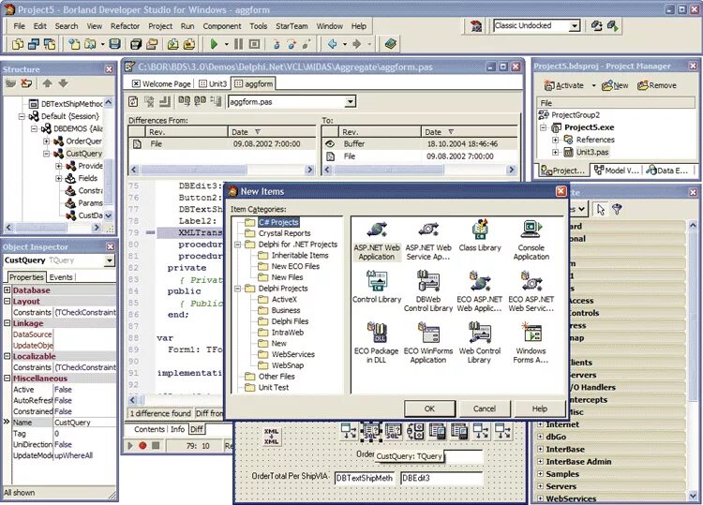Click the filter funnel in Tool Palette
This screenshot has height=505, width=703.
[617, 209]
